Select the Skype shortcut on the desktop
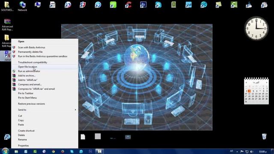 [x=158, y=5]
